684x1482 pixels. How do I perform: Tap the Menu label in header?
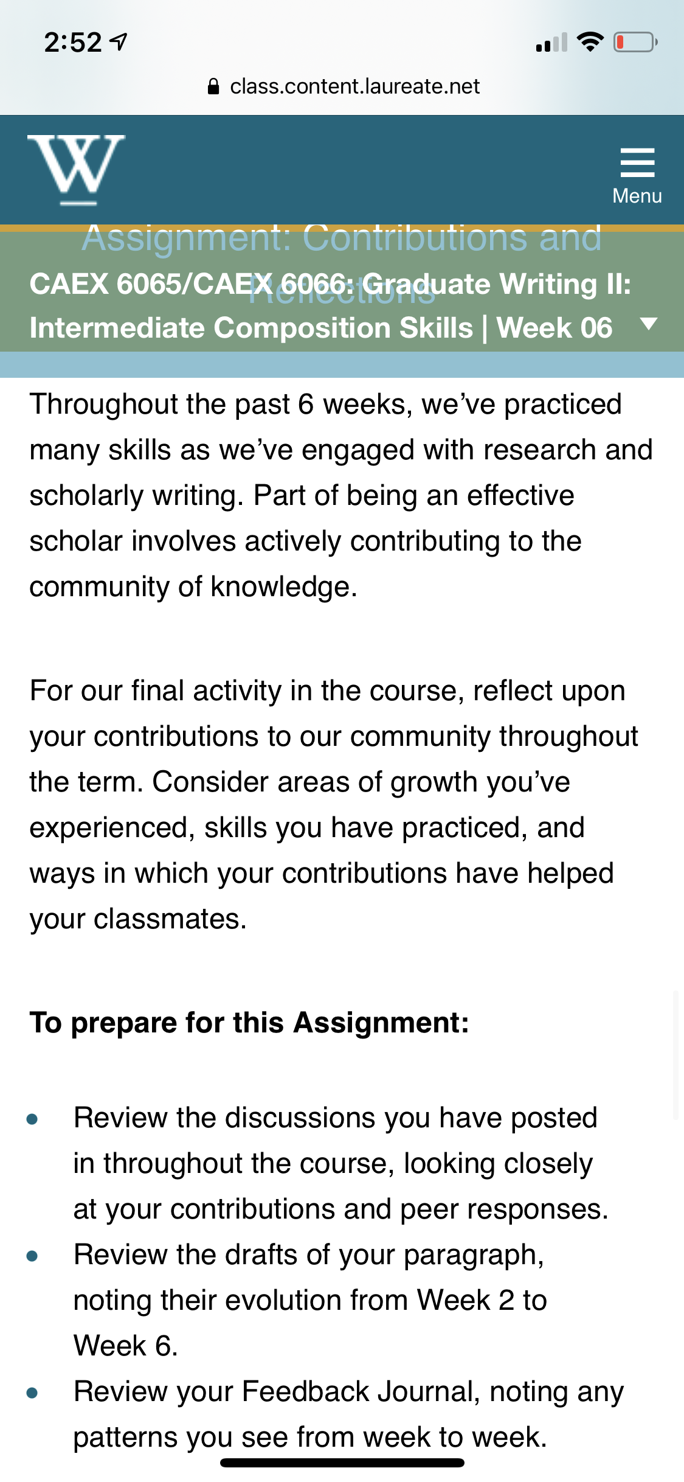click(637, 196)
